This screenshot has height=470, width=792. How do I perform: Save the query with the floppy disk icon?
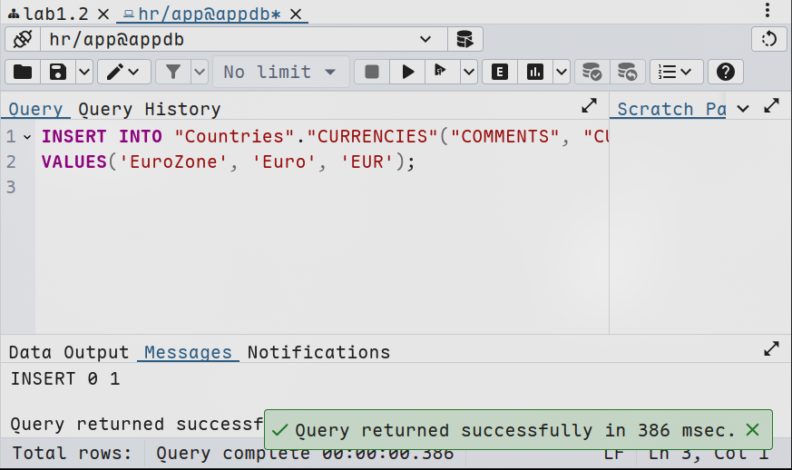click(58, 72)
